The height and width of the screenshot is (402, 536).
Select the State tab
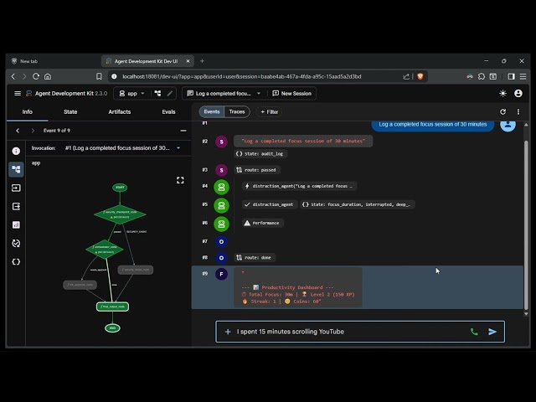pos(70,111)
